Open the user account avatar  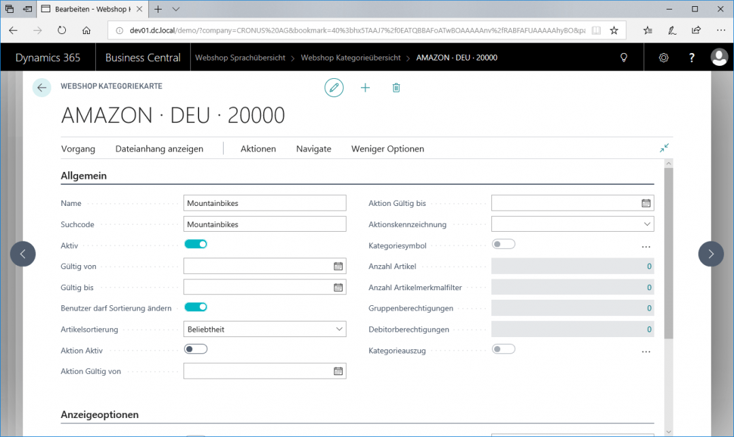click(x=719, y=57)
